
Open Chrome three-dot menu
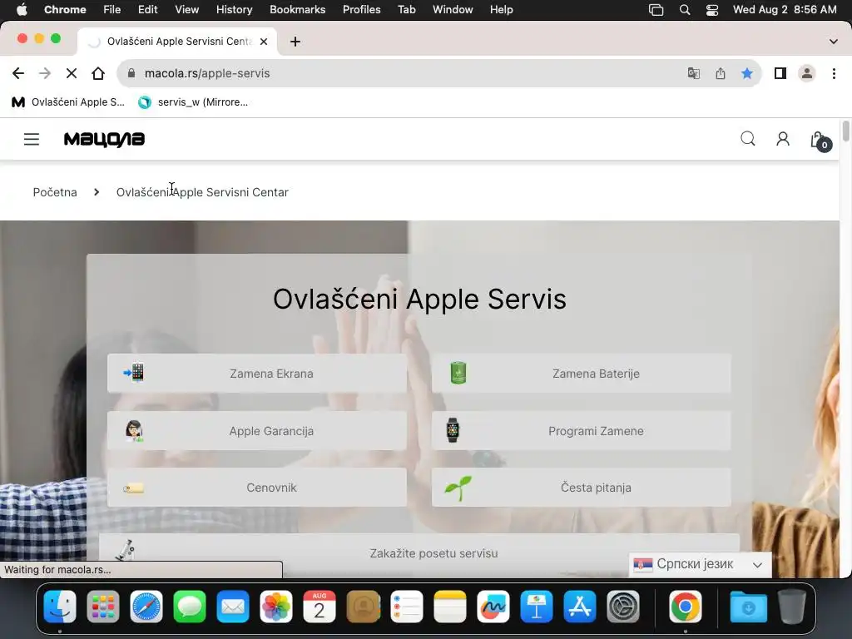pos(834,73)
